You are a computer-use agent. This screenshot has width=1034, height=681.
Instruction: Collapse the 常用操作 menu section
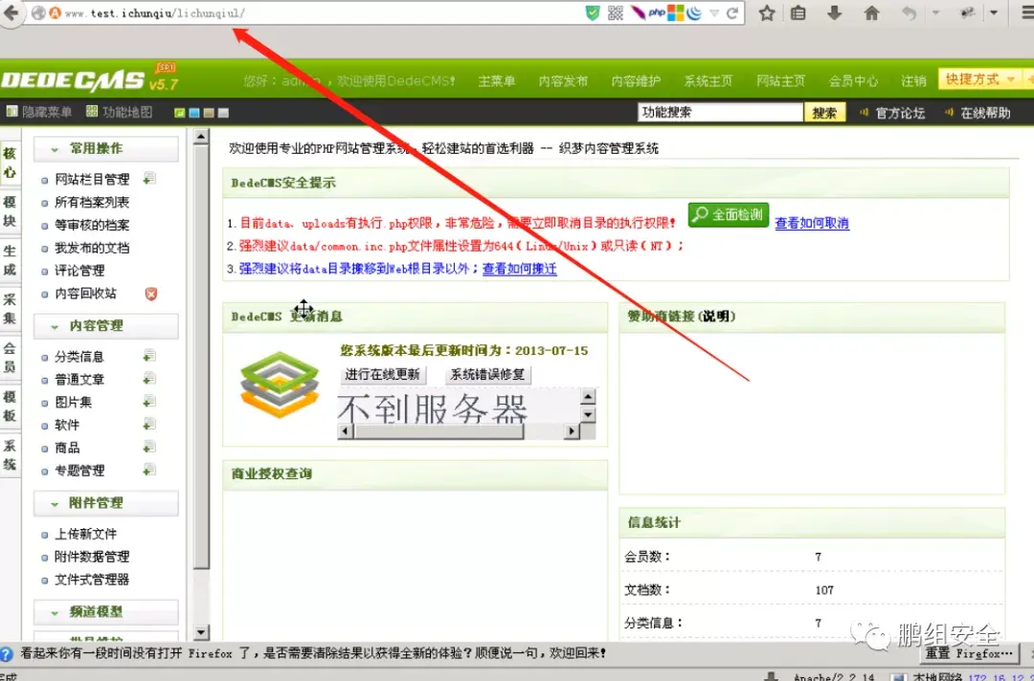pyautogui.click(x=106, y=149)
